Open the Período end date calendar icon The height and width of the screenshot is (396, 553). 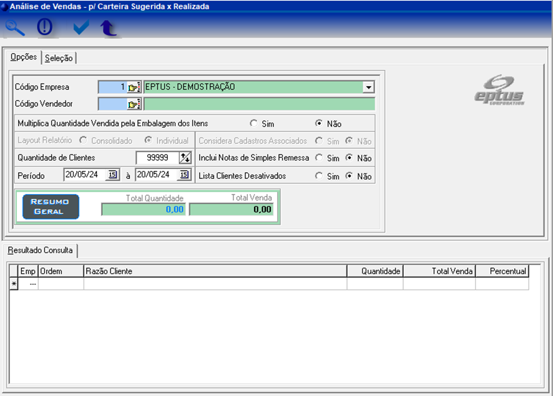coord(184,175)
